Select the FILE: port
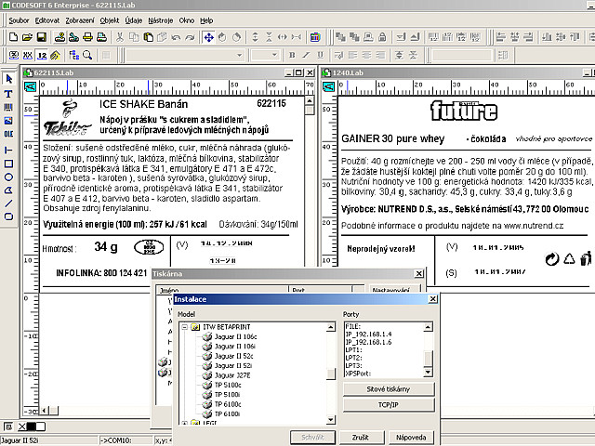This screenshot has width=595, height=446. point(353,326)
